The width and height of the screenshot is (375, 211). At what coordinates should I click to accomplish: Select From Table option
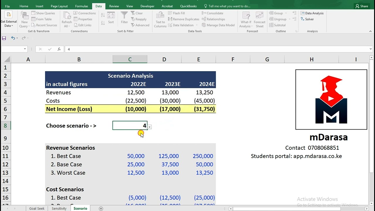tap(41, 19)
